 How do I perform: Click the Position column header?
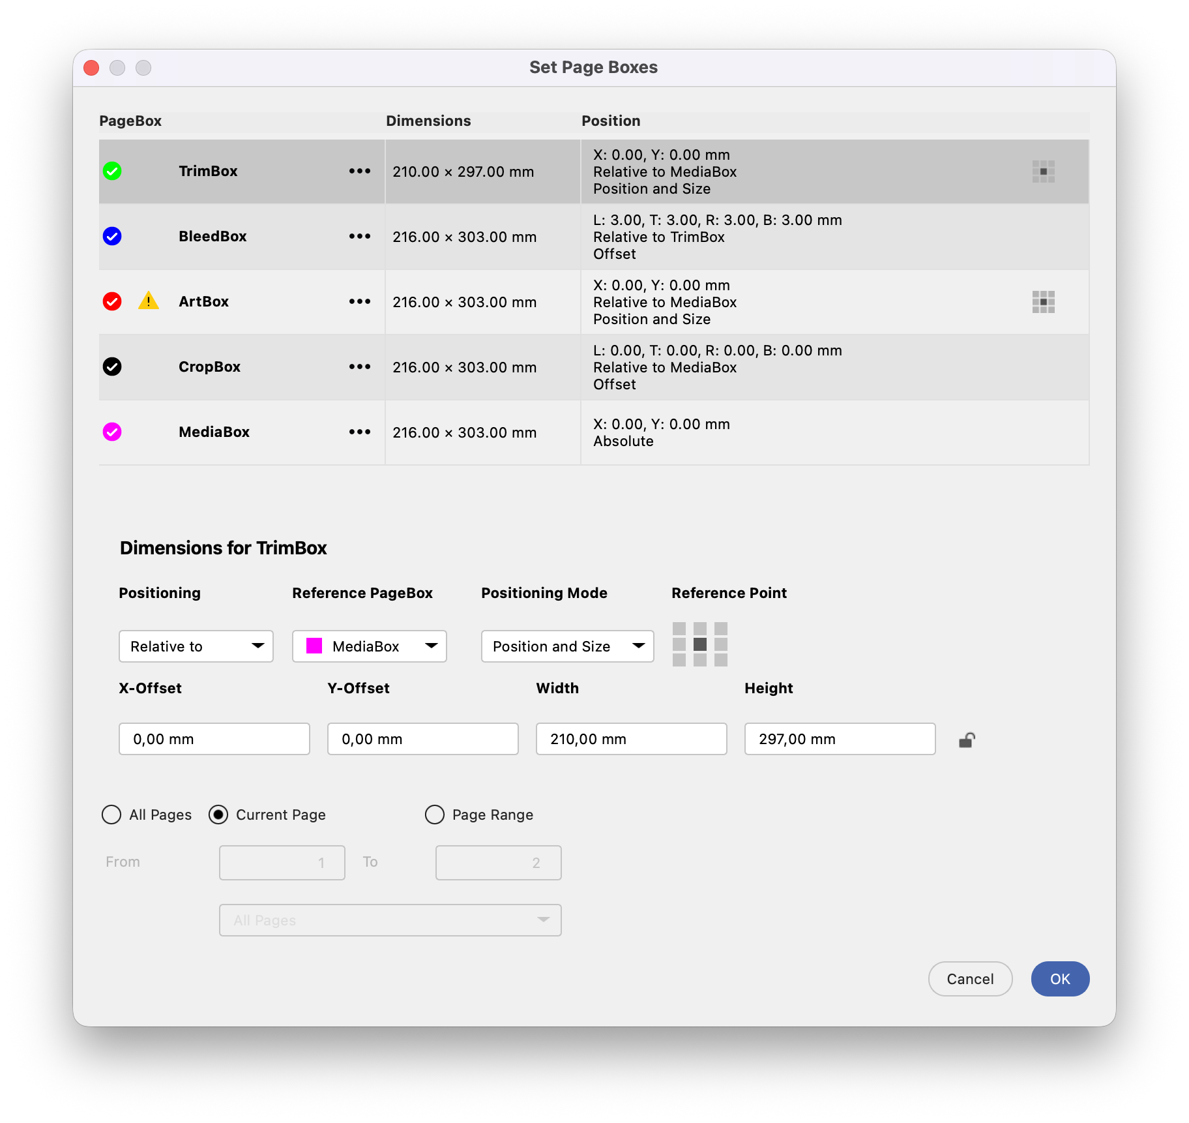point(611,121)
